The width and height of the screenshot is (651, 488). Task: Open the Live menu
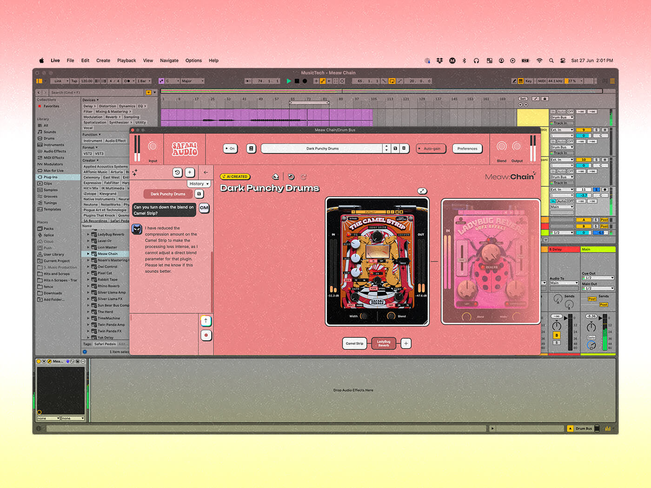point(55,60)
